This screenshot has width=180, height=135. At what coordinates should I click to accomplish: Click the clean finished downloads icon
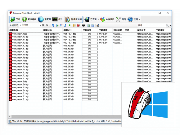pos(98,25)
